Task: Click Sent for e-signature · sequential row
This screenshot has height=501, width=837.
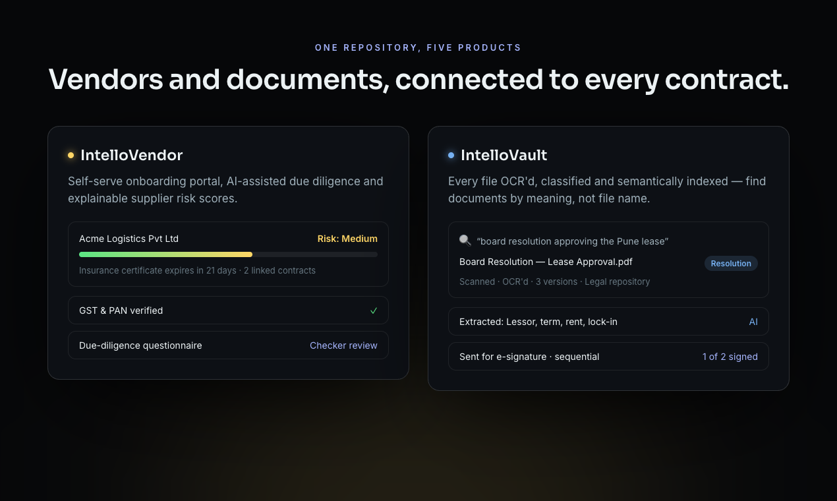Action: (608, 357)
